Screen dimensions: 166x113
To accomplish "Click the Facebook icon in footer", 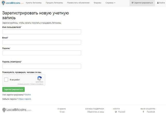I will tap(143, 112).
